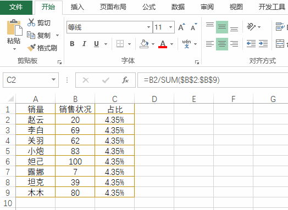This screenshot has height=210, width=288.
Task: Switch to the 页面布局 tab
Action: 113,7
